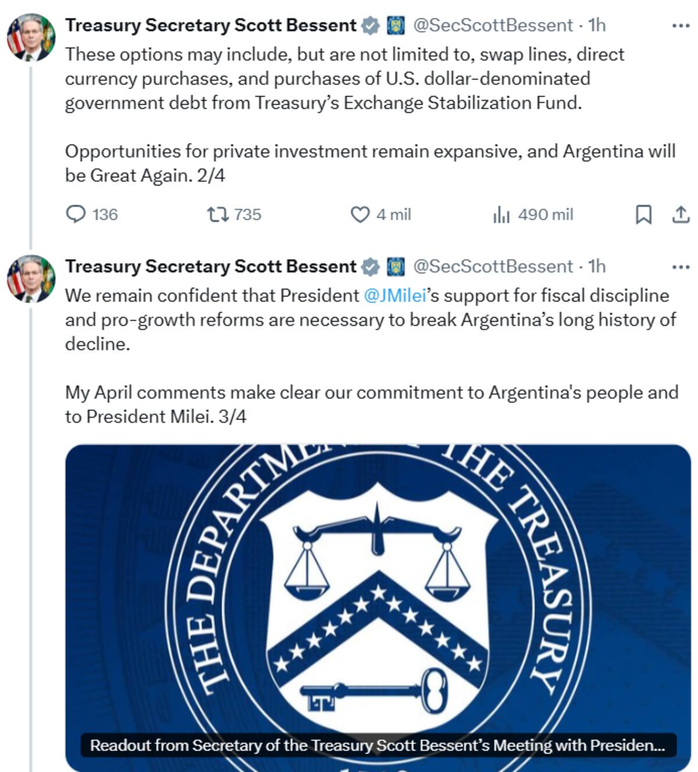Repost the 2/4 tweet
Screen dimensions: 698x772
point(218,215)
